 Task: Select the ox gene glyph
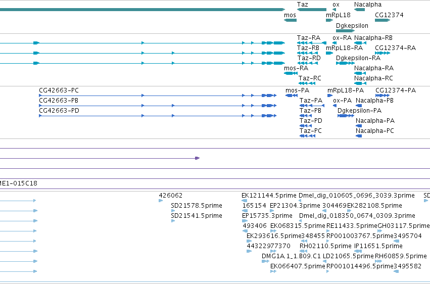click(x=334, y=10)
